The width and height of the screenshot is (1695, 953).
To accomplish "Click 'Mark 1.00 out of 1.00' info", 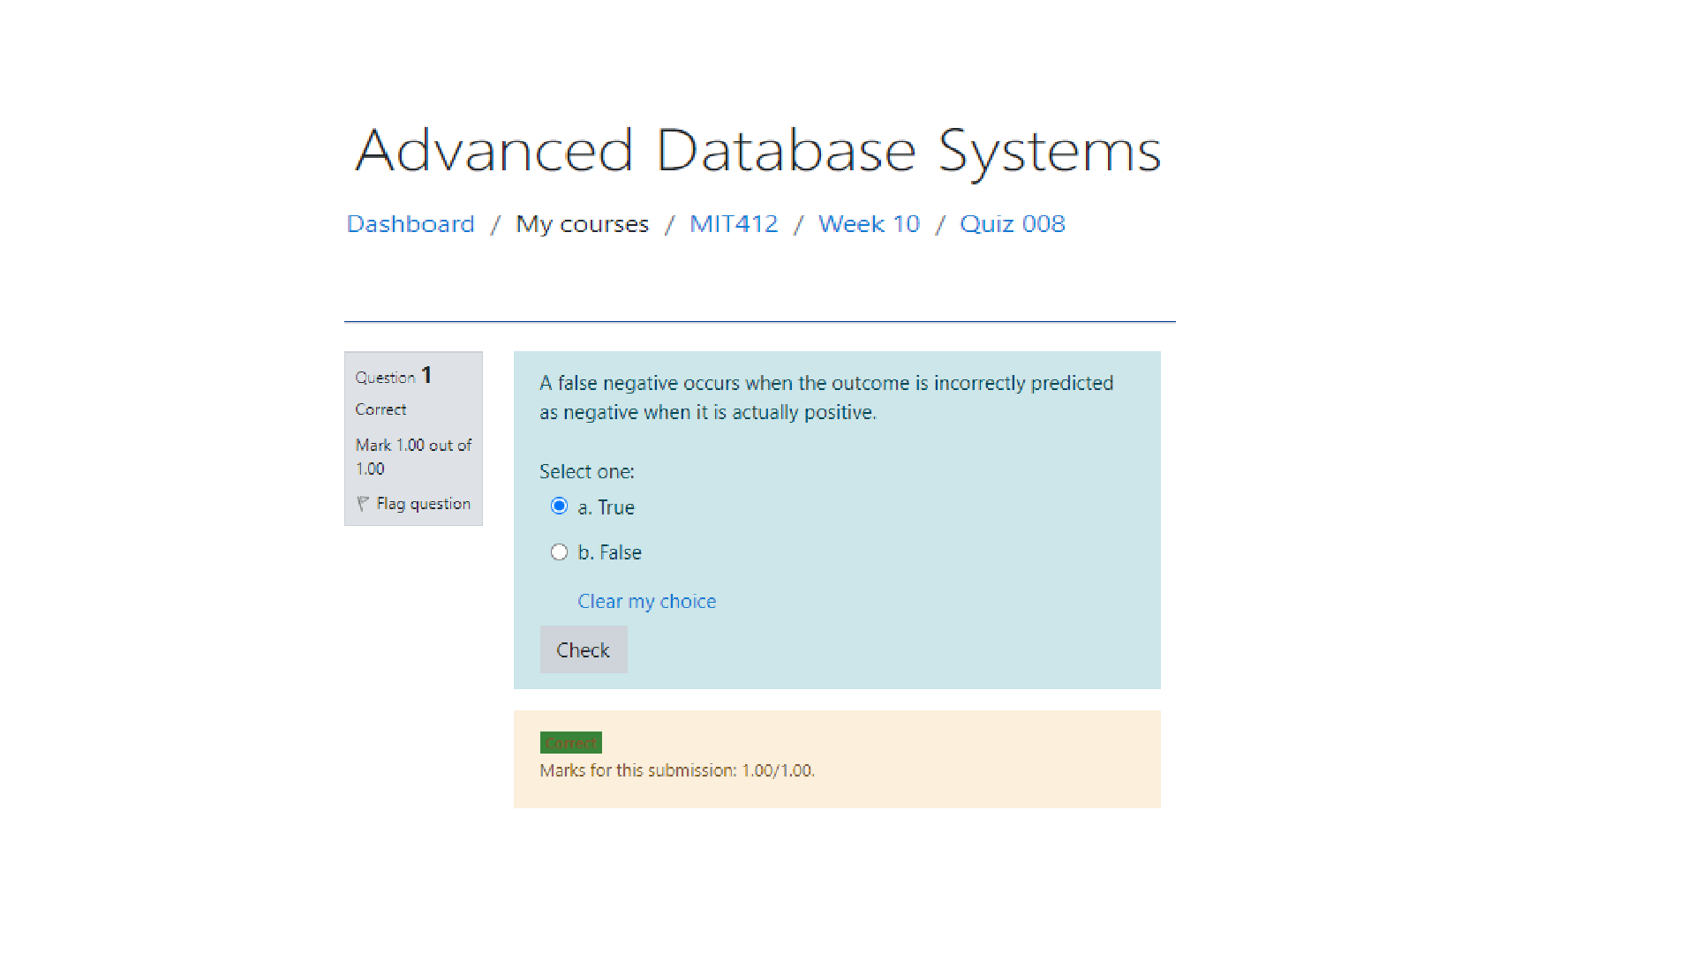I will pos(412,456).
